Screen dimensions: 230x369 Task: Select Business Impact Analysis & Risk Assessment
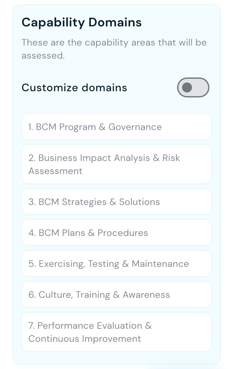tap(116, 164)
